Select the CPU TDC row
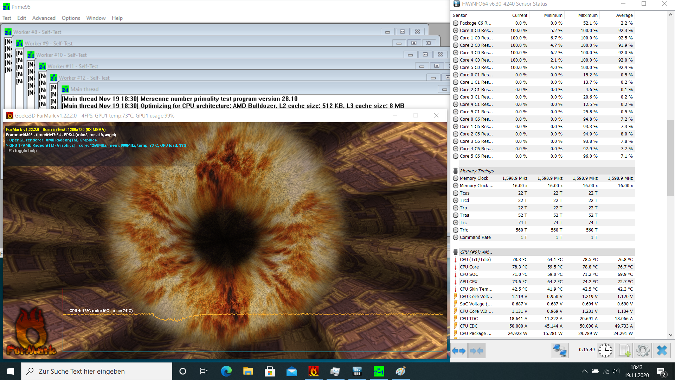Image resolution: width=675 pixels, height=380 pixels. [543, 318]
